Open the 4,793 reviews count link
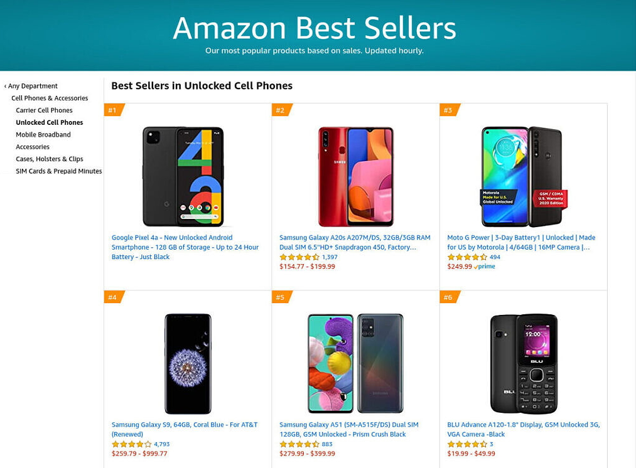Image resolution: width=636 pixels, height=468 pixels. (x=162, y=444)
